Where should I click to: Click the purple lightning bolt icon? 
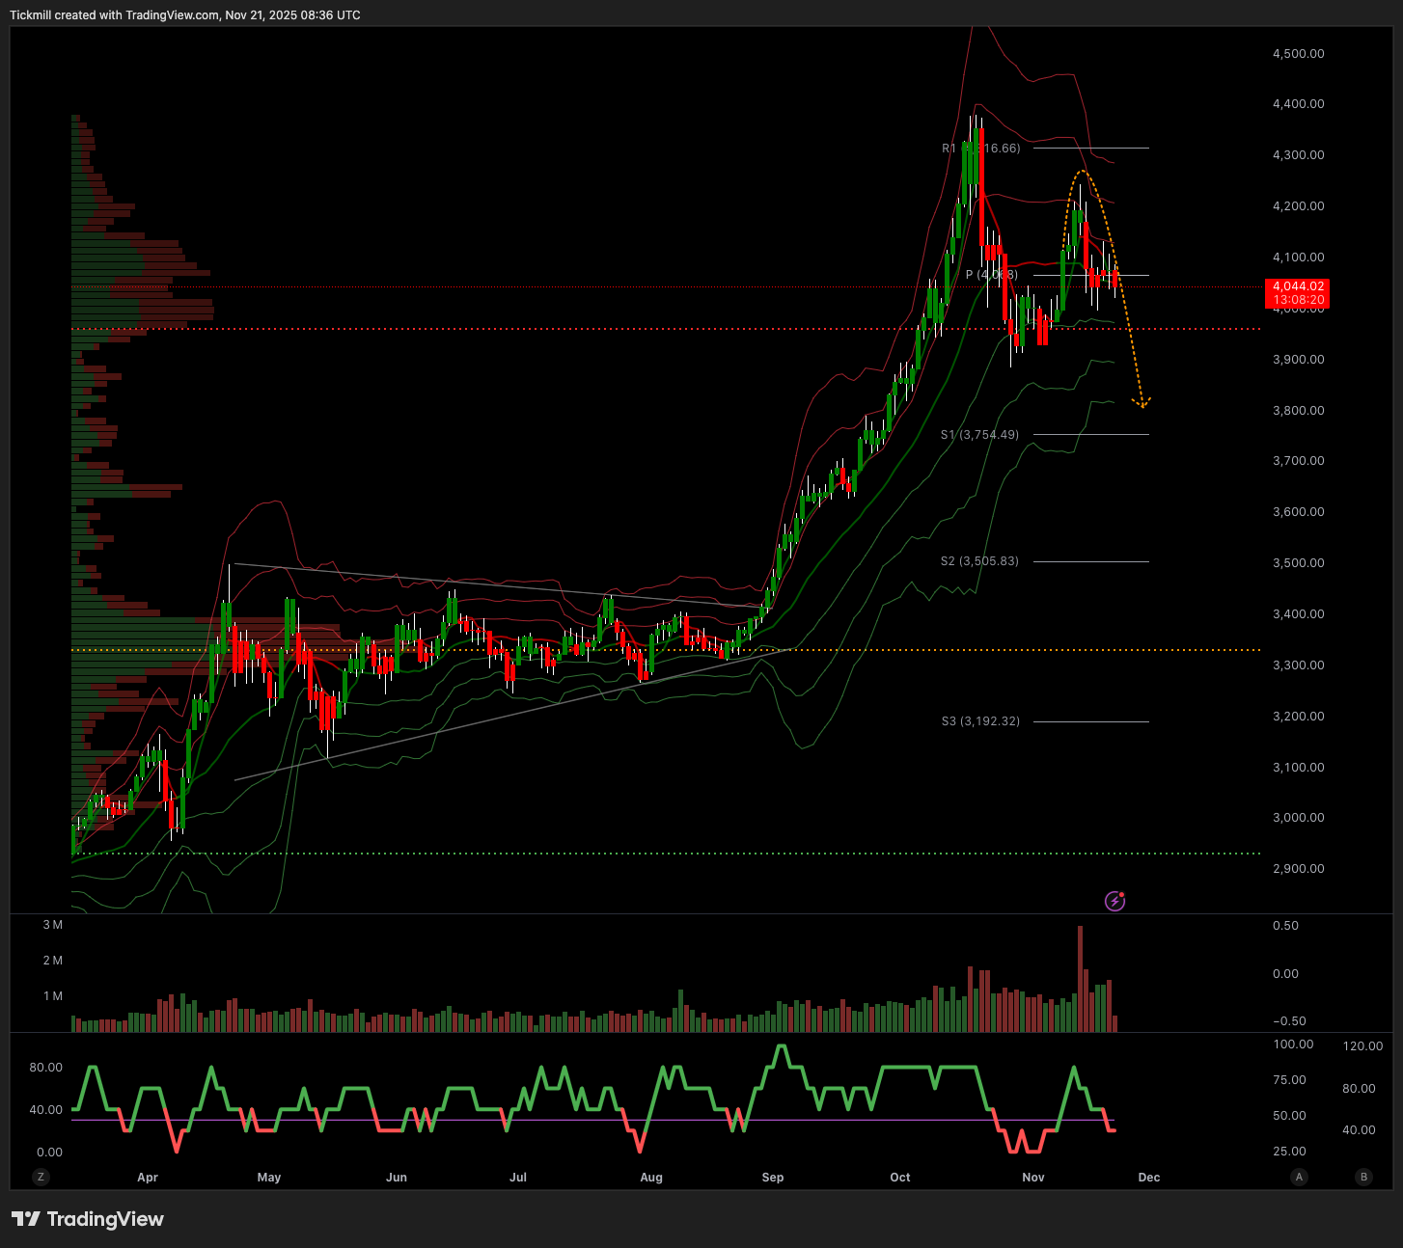[x=1114, y=901]
